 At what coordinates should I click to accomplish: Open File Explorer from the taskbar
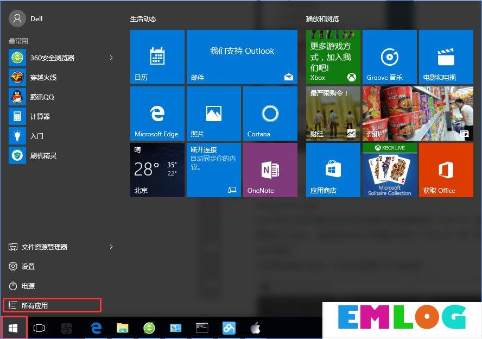click(x=122, y=328)
